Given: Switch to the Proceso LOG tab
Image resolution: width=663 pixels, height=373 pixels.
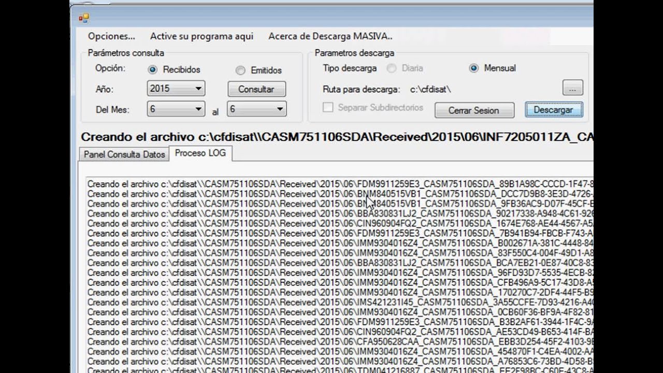Looking at the screenshot, I should click(200, 153).
